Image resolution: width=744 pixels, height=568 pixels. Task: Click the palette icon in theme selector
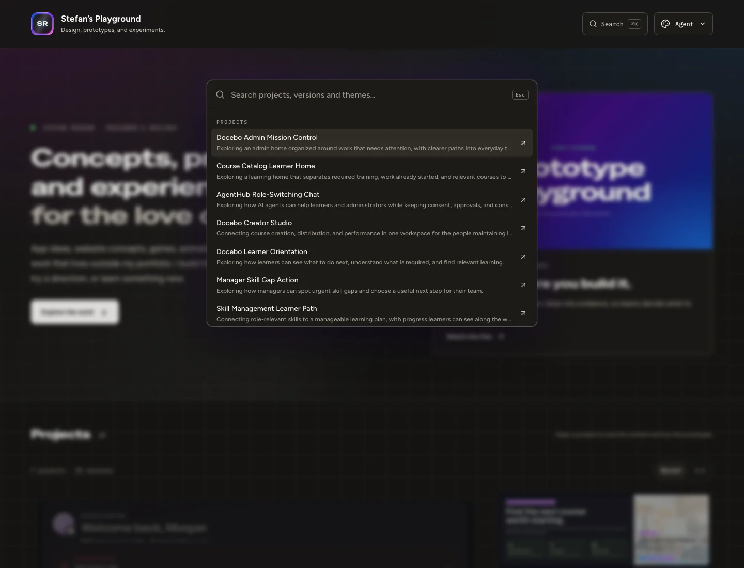coord(665,24)
